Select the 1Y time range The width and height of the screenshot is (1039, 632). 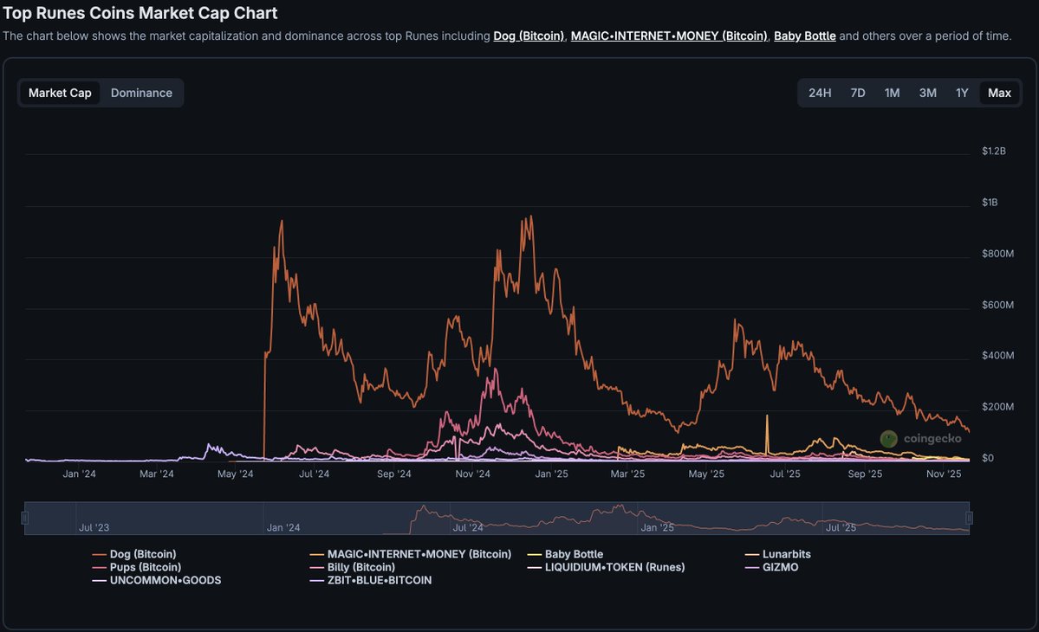click(x=961, y=91)
